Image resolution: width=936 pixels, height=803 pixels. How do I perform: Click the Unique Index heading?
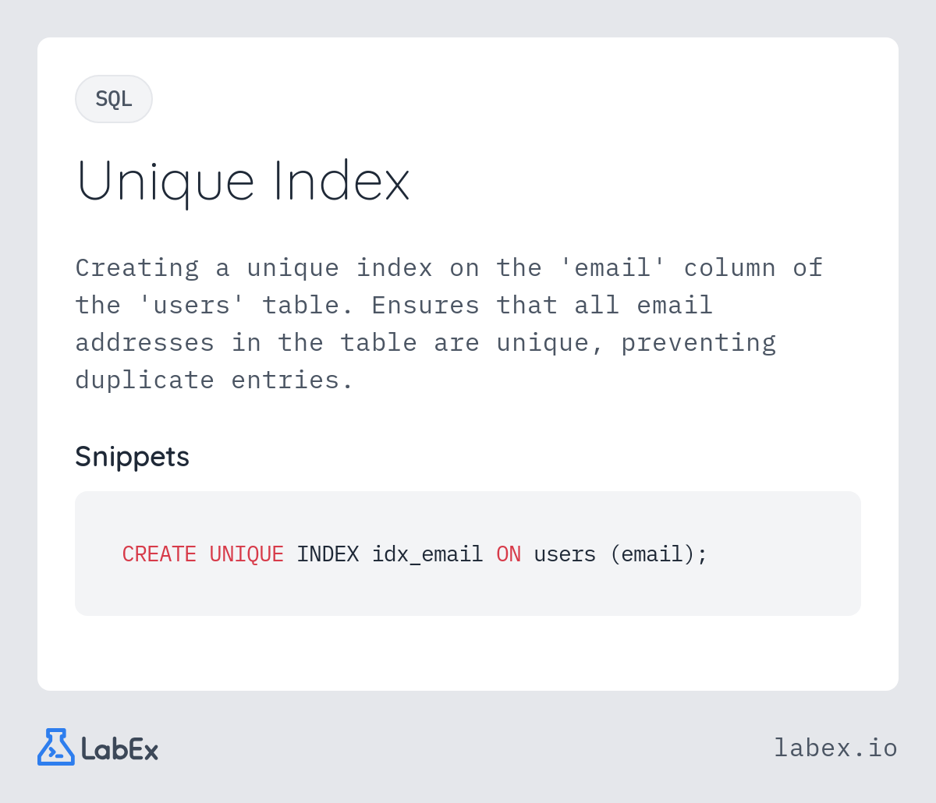[243, 181]
